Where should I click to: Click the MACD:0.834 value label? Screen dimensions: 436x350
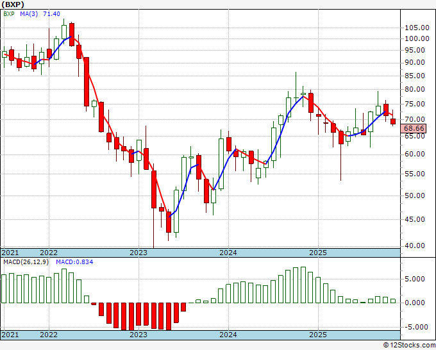coord(74,262)
